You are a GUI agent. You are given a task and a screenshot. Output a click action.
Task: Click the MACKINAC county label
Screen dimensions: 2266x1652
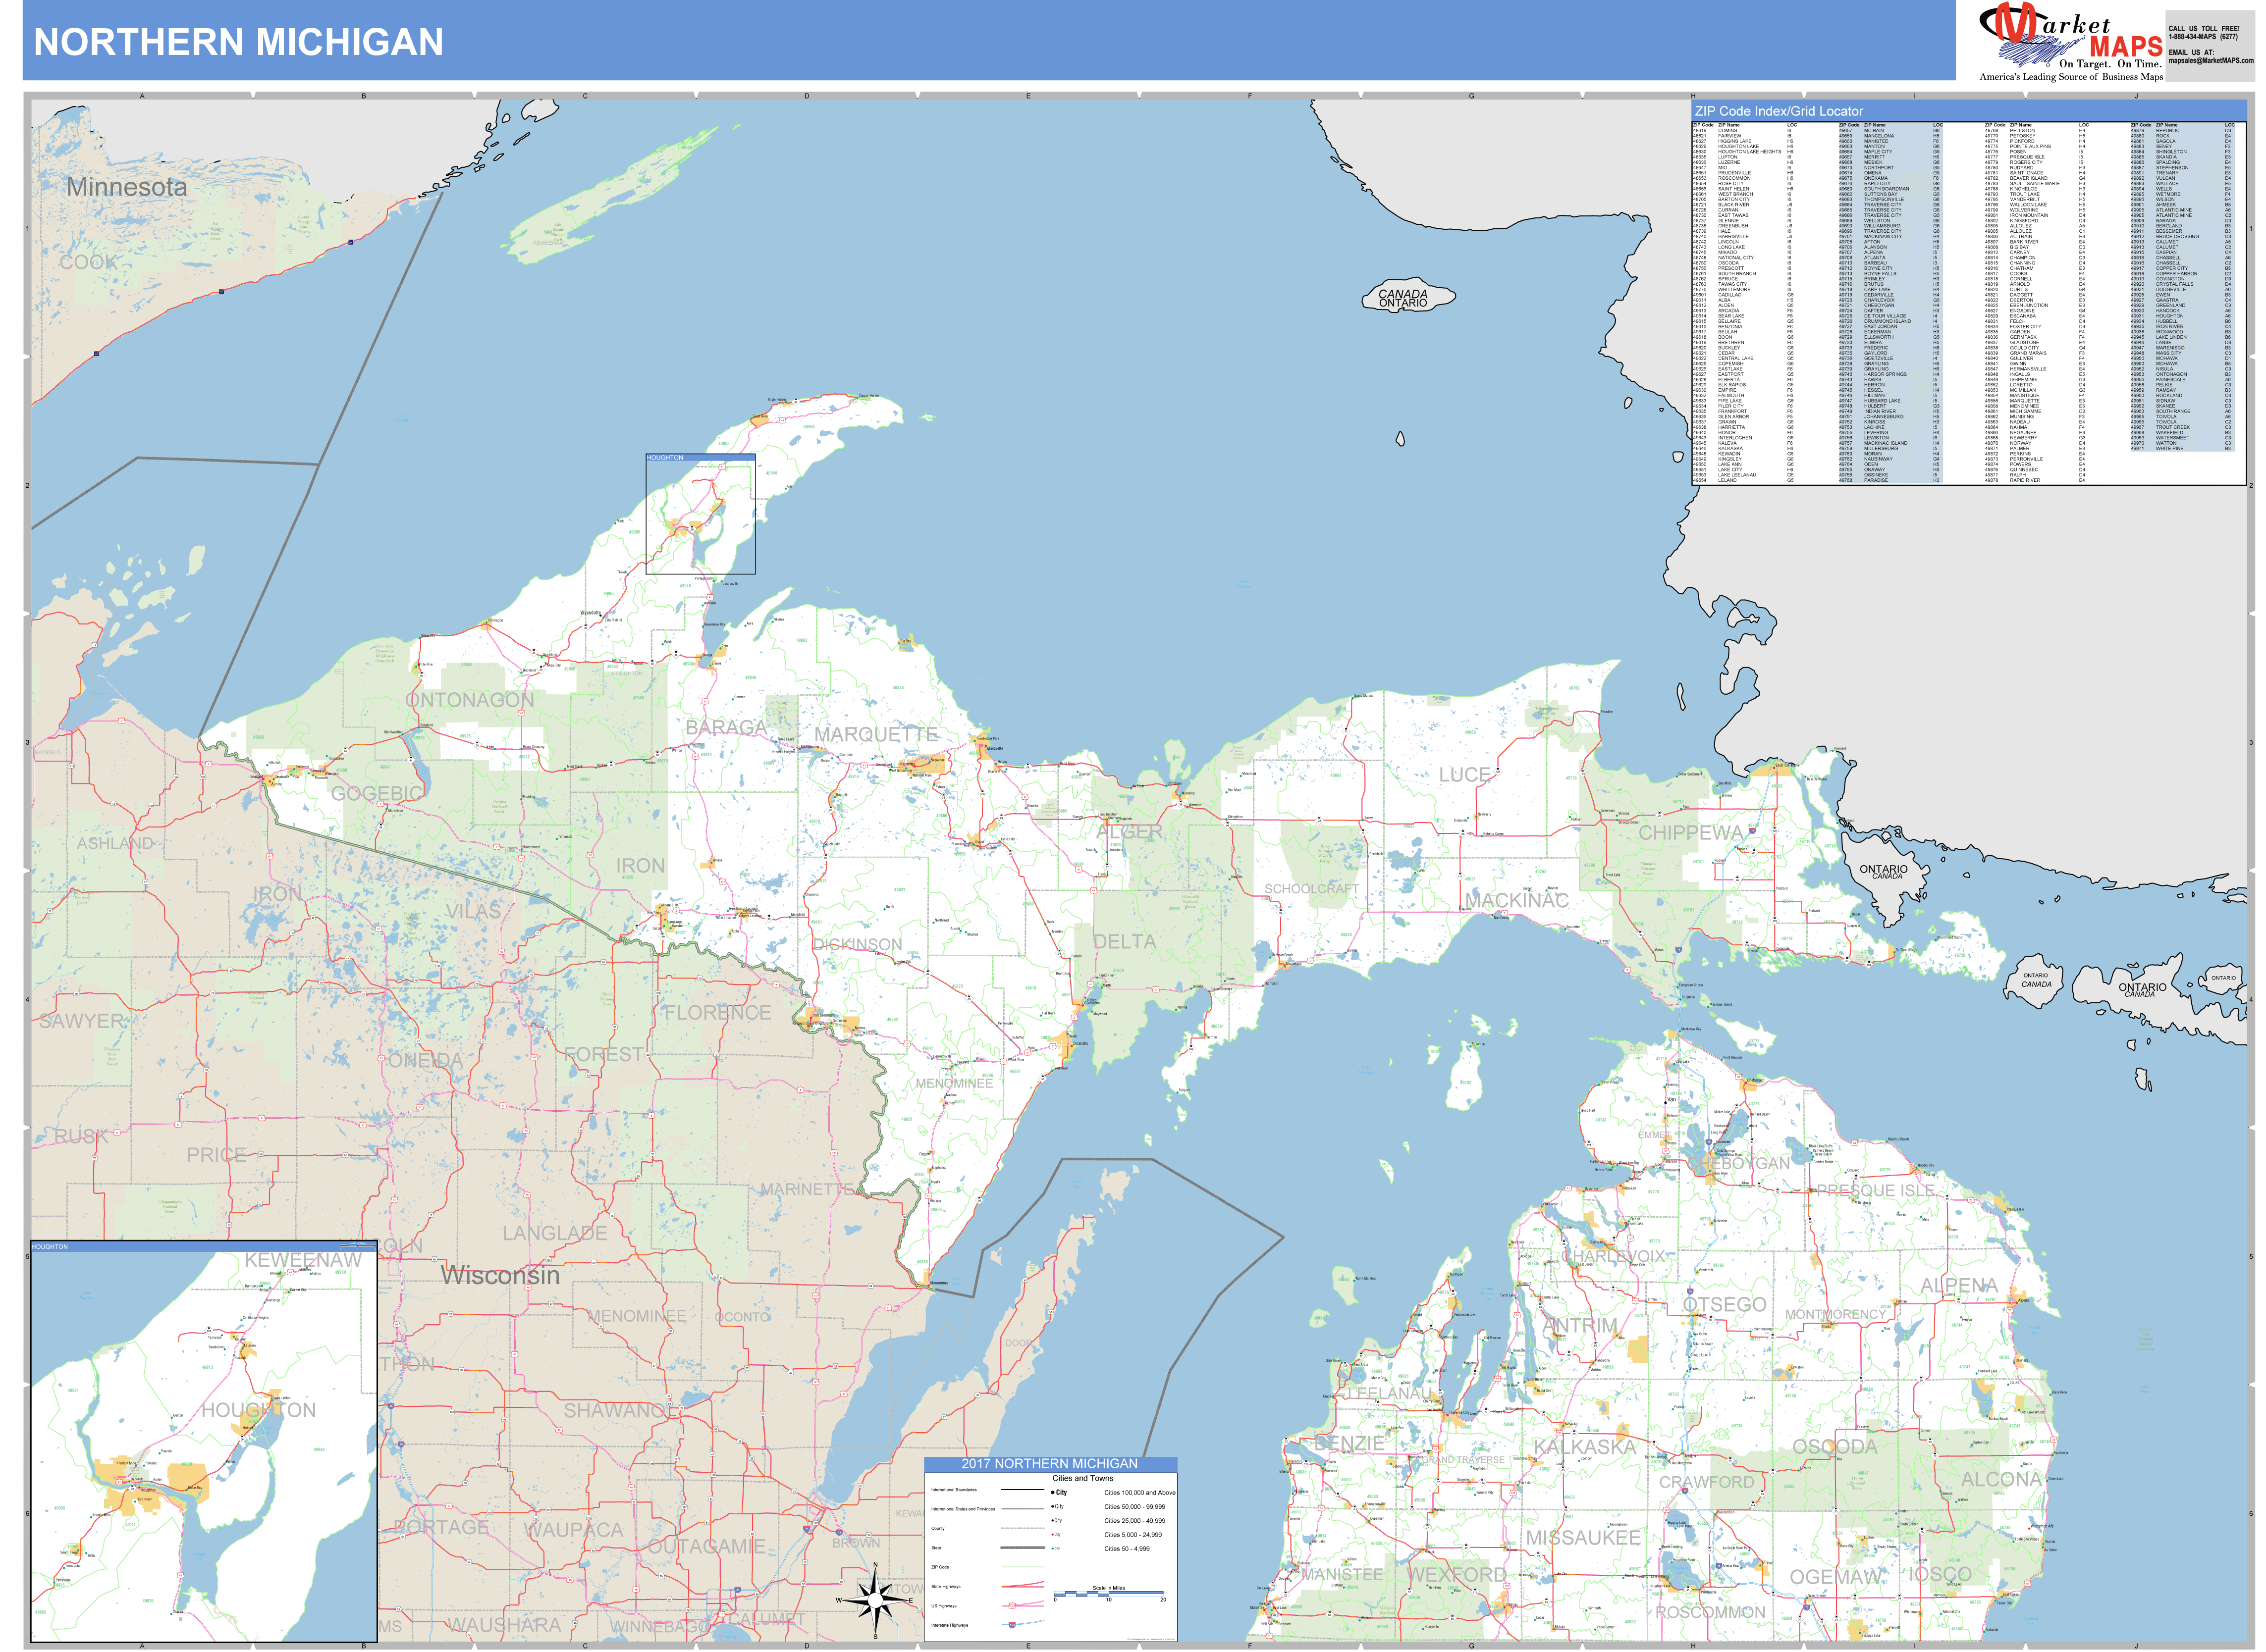point(1517,901)
